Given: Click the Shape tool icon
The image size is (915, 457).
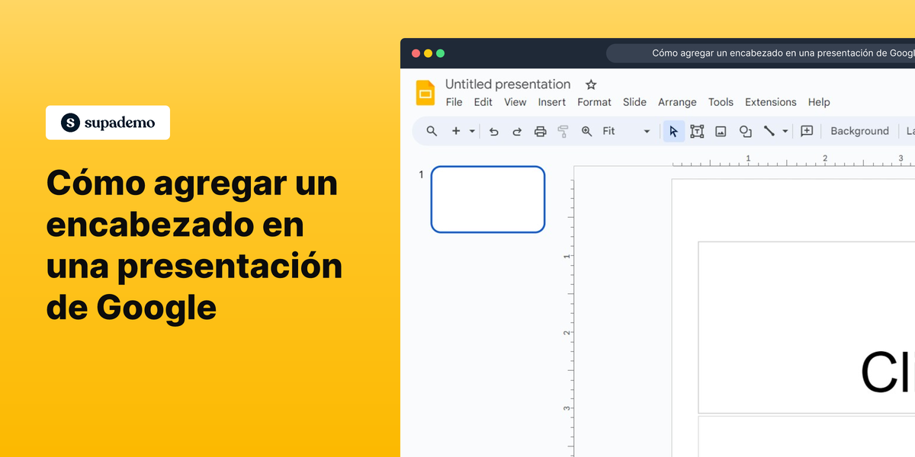Looking at the screenshot, I should [745, 131].
